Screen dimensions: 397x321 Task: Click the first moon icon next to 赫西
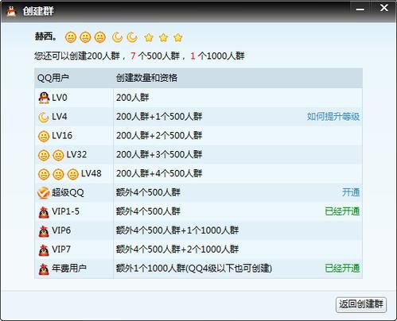pos(117,37)
